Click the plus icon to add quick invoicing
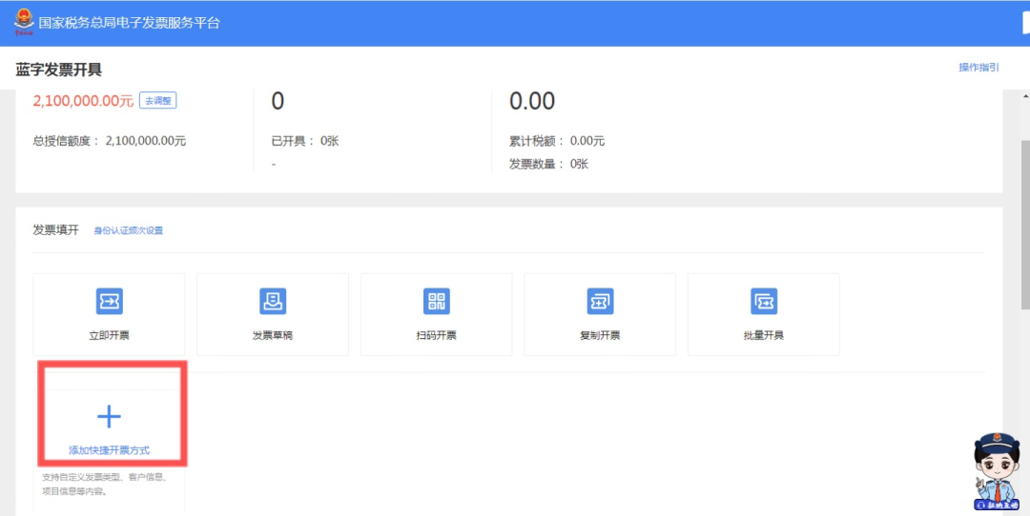 pos(109,416)
